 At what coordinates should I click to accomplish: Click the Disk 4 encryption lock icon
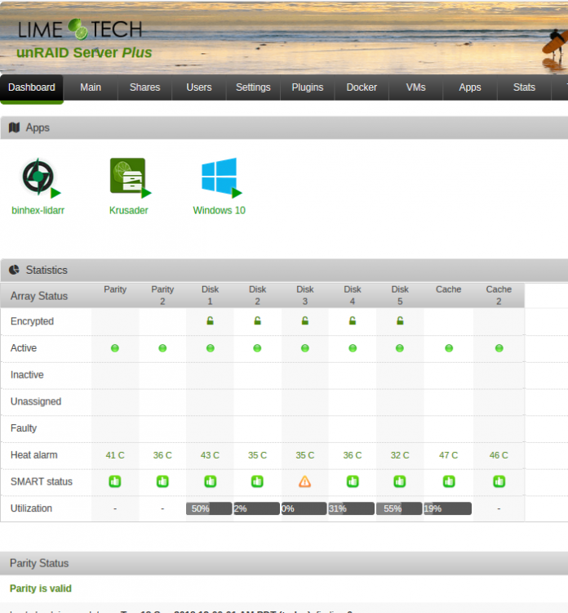pyautogui.click(x=353, y=321)
